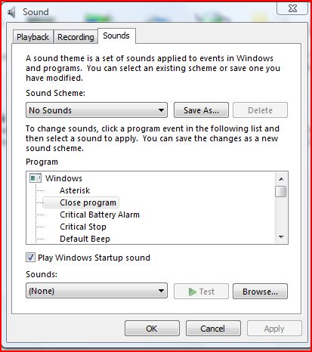The width and height of the screenshot is (312, 352).
Task: Switch to the Recording tab
Action: point(76,37)
